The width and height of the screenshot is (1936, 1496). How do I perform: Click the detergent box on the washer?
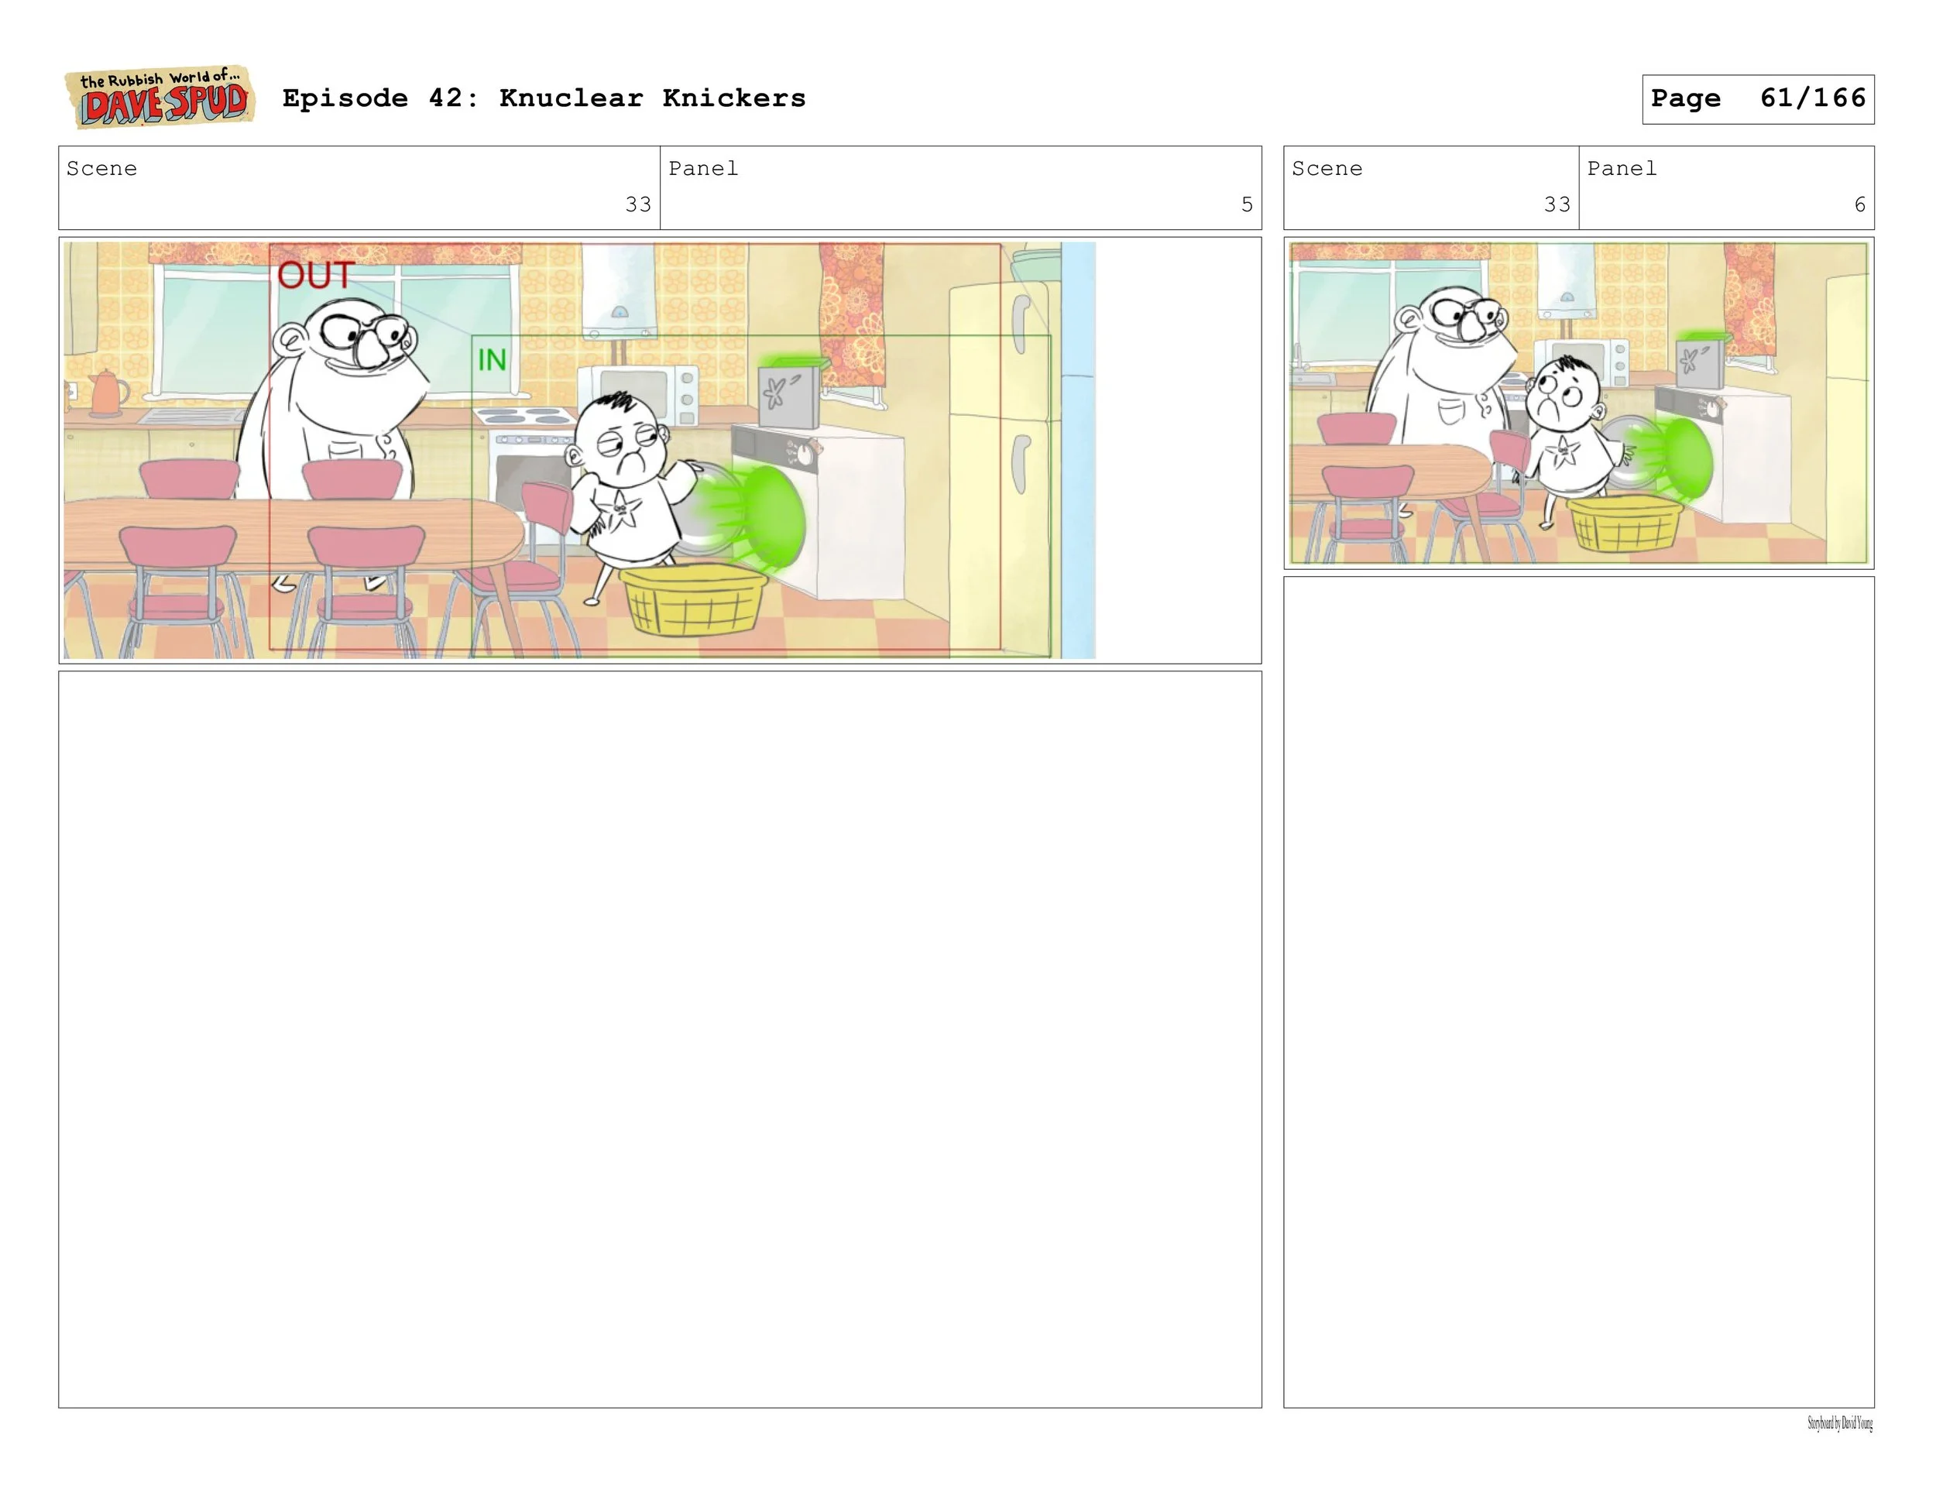pyautogui.click(x=789, y=393)
